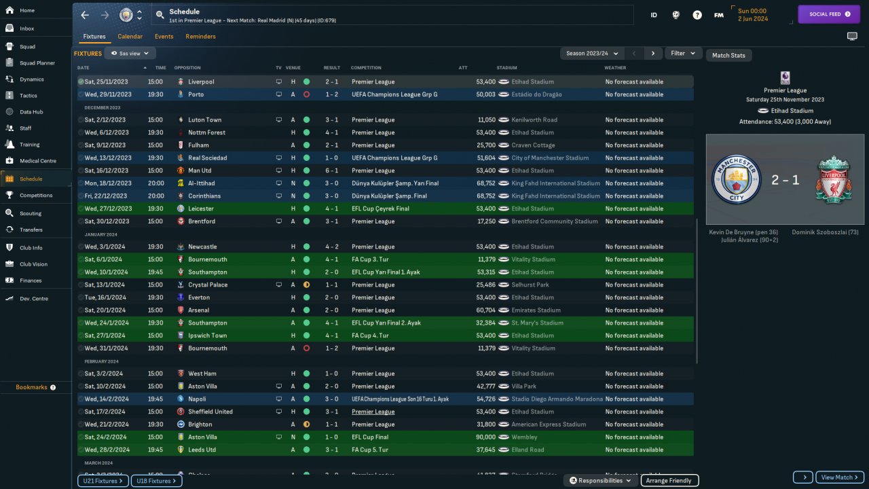Viewport: 869px width, 489px height.
Task: Click the search bar showing Schedule
Action: [392, 15]
